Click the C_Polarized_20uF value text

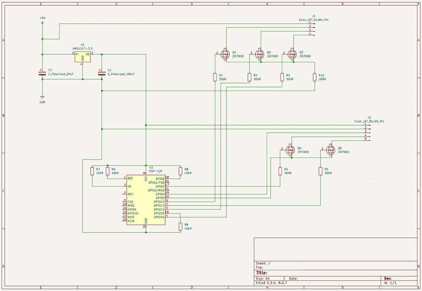coord(61,74)
